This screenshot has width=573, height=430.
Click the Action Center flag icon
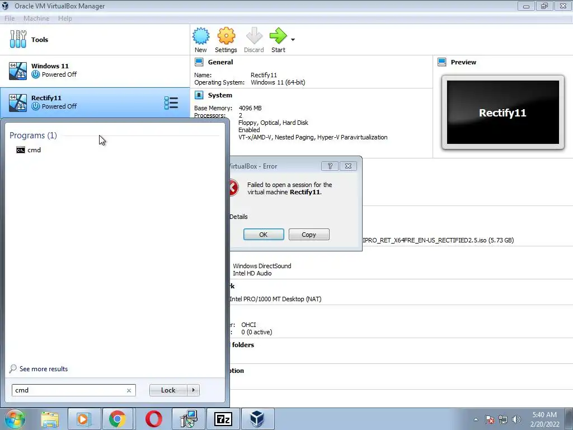point(489,419)
